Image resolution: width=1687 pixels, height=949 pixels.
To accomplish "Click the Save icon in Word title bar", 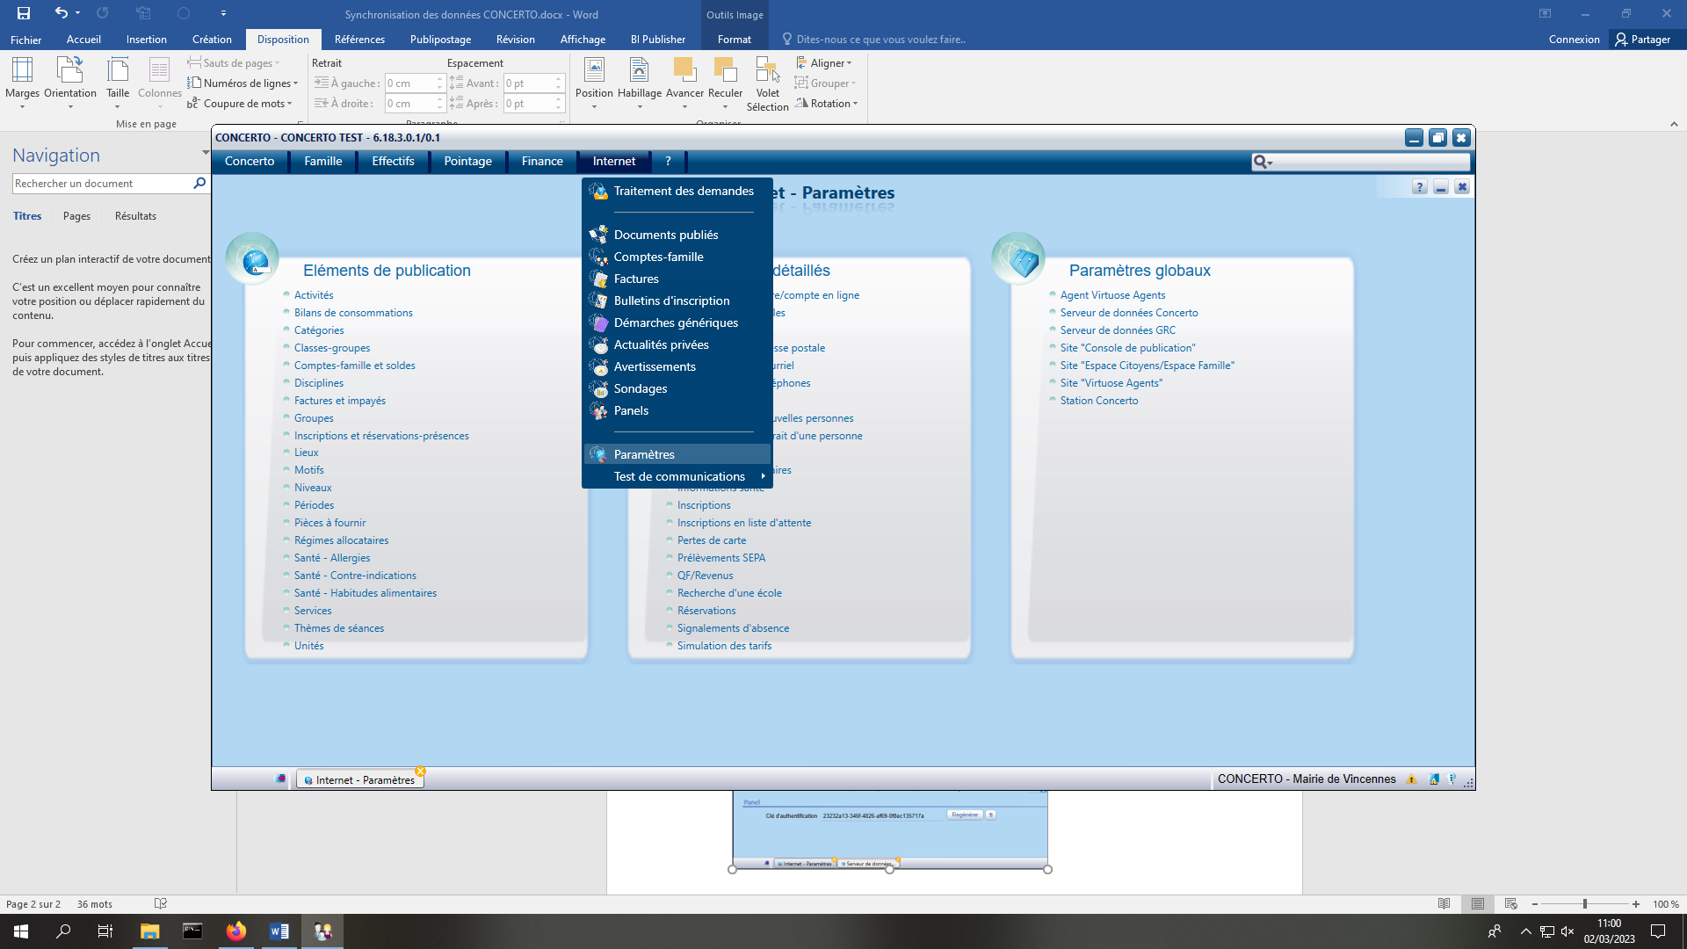I will pos(24,13).
